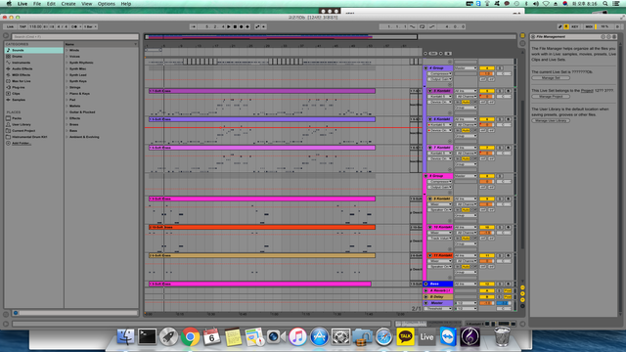The image size is (626, 352).
Task: Open User Library under Places
Action: click(22, 124)
